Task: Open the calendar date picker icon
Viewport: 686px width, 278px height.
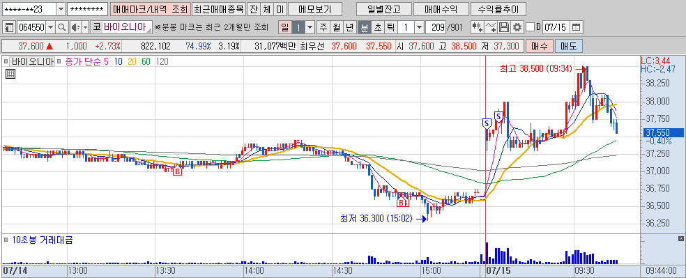Action: pos(576,27)
